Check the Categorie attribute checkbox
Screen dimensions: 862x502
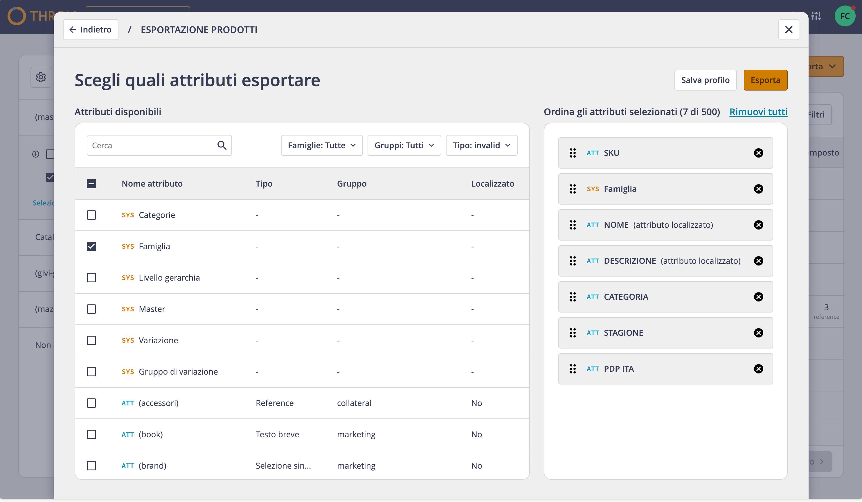point(91,215)
